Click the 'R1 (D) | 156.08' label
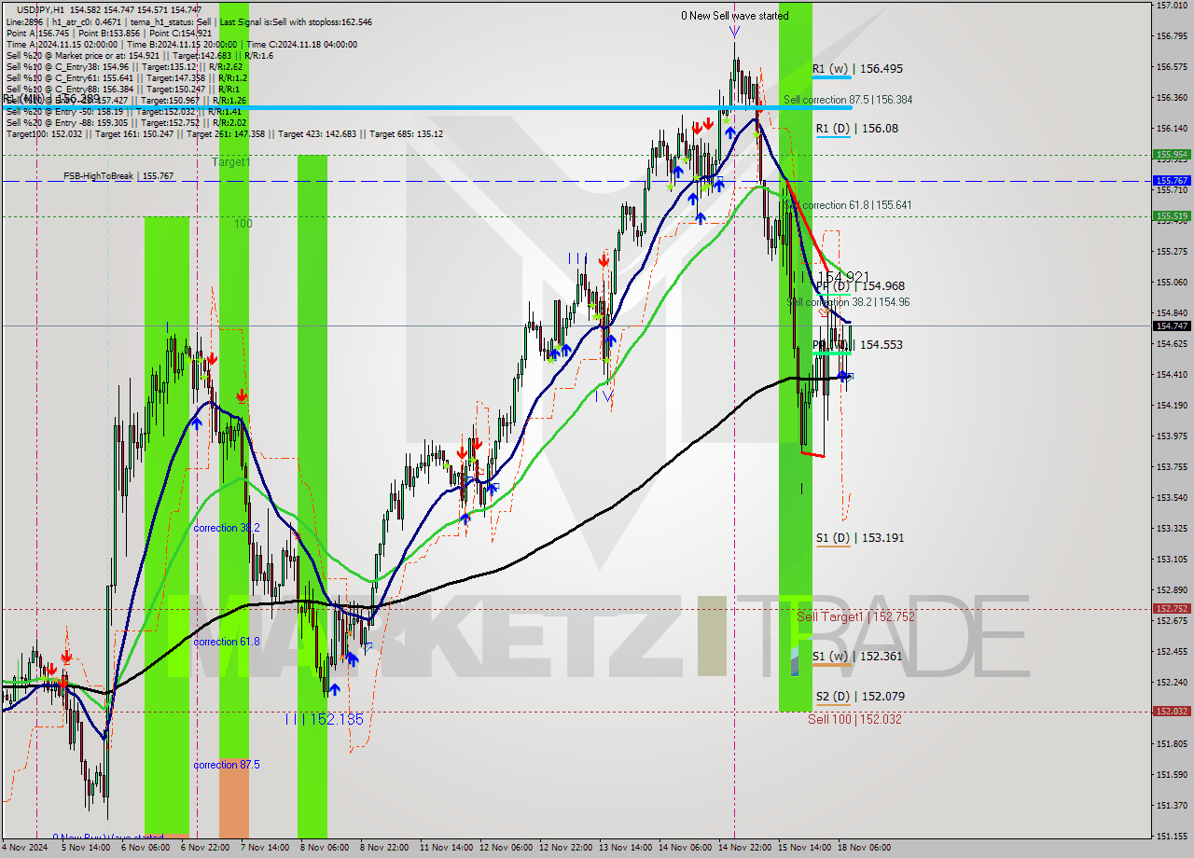Image resolution: width=1194 pixels, height=858 pixels. point(856,129)
